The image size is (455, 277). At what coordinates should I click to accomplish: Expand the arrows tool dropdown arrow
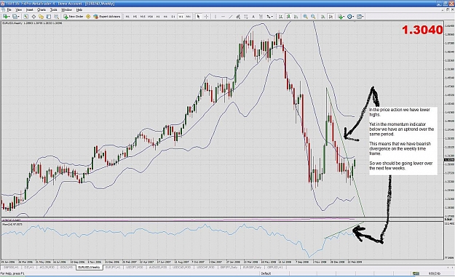coord(272,17)
